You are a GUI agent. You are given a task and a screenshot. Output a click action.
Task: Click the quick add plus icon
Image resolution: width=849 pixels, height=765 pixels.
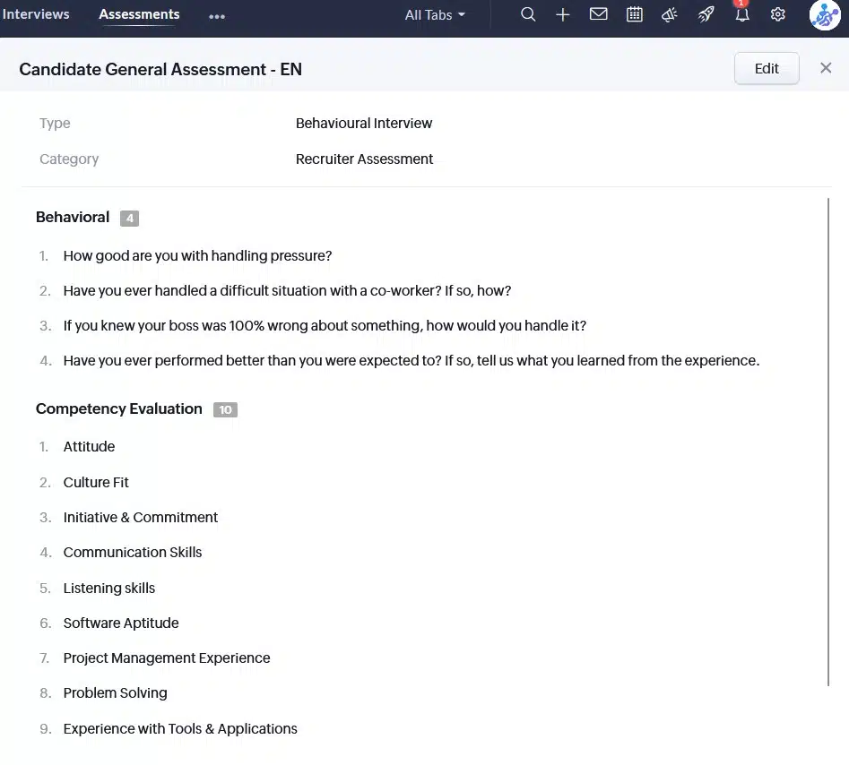point(563,14)
